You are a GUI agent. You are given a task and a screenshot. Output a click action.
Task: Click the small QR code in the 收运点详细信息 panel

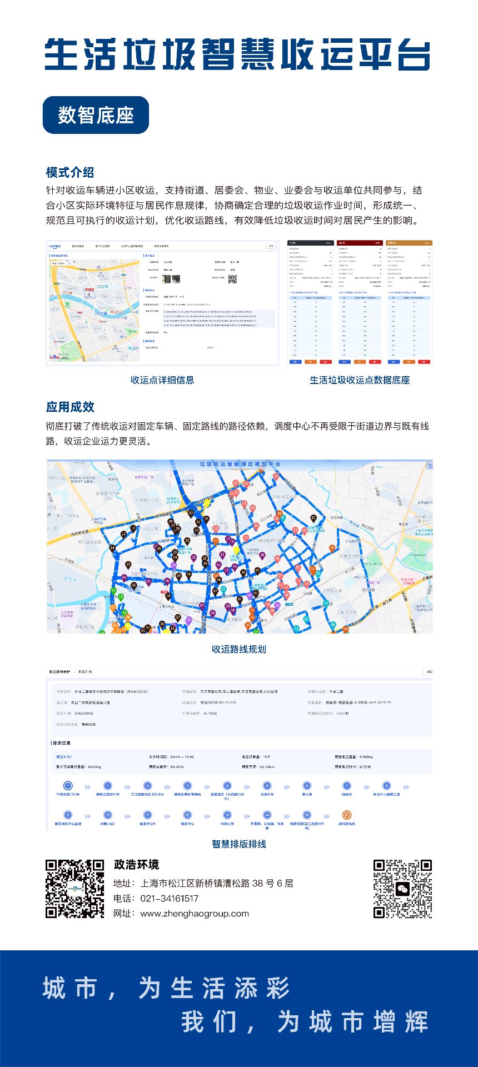[x=232, y=279]
